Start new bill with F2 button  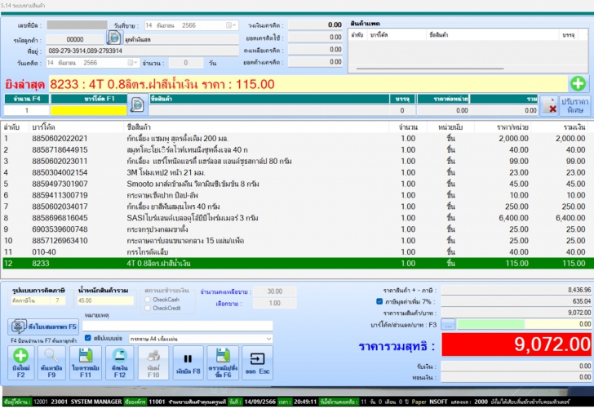point(21,363)
